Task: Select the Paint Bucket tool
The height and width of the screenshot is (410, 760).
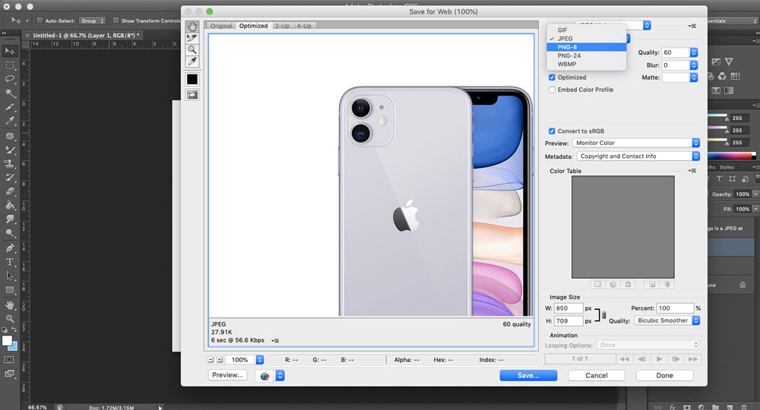Action: point(9,206)
